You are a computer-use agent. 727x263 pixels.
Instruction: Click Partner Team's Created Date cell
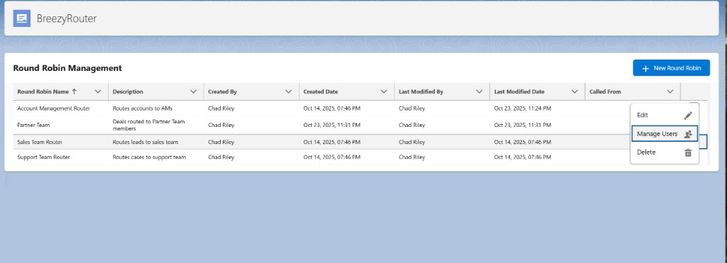click(332, 125)
